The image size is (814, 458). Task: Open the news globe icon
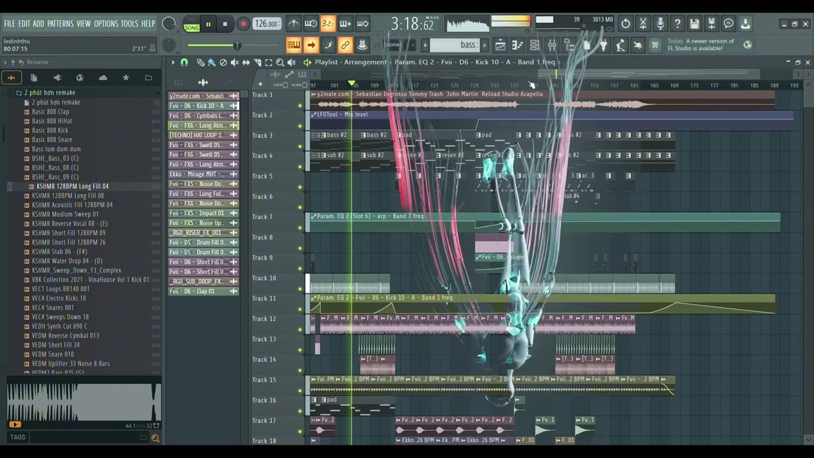pyautogui.click(x=748, y=45)
